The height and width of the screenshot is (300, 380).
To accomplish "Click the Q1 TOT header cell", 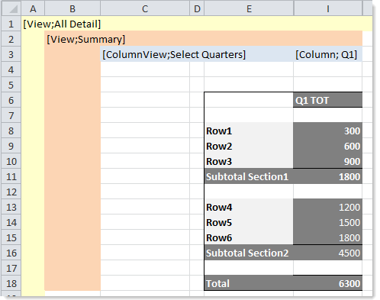I will [328, 100].
